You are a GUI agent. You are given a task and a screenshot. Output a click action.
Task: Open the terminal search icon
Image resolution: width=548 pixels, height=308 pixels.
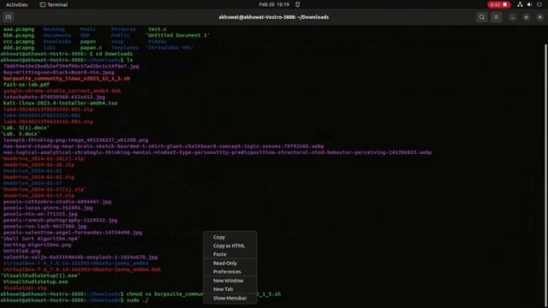click(x=481, y=17)
